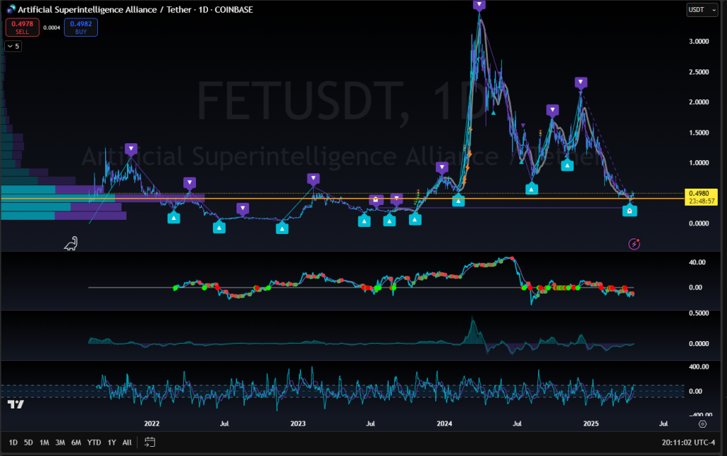Screen dimensions: 727x456
Task: Open the Go to date calendar icon
Action: pos(149,442)
